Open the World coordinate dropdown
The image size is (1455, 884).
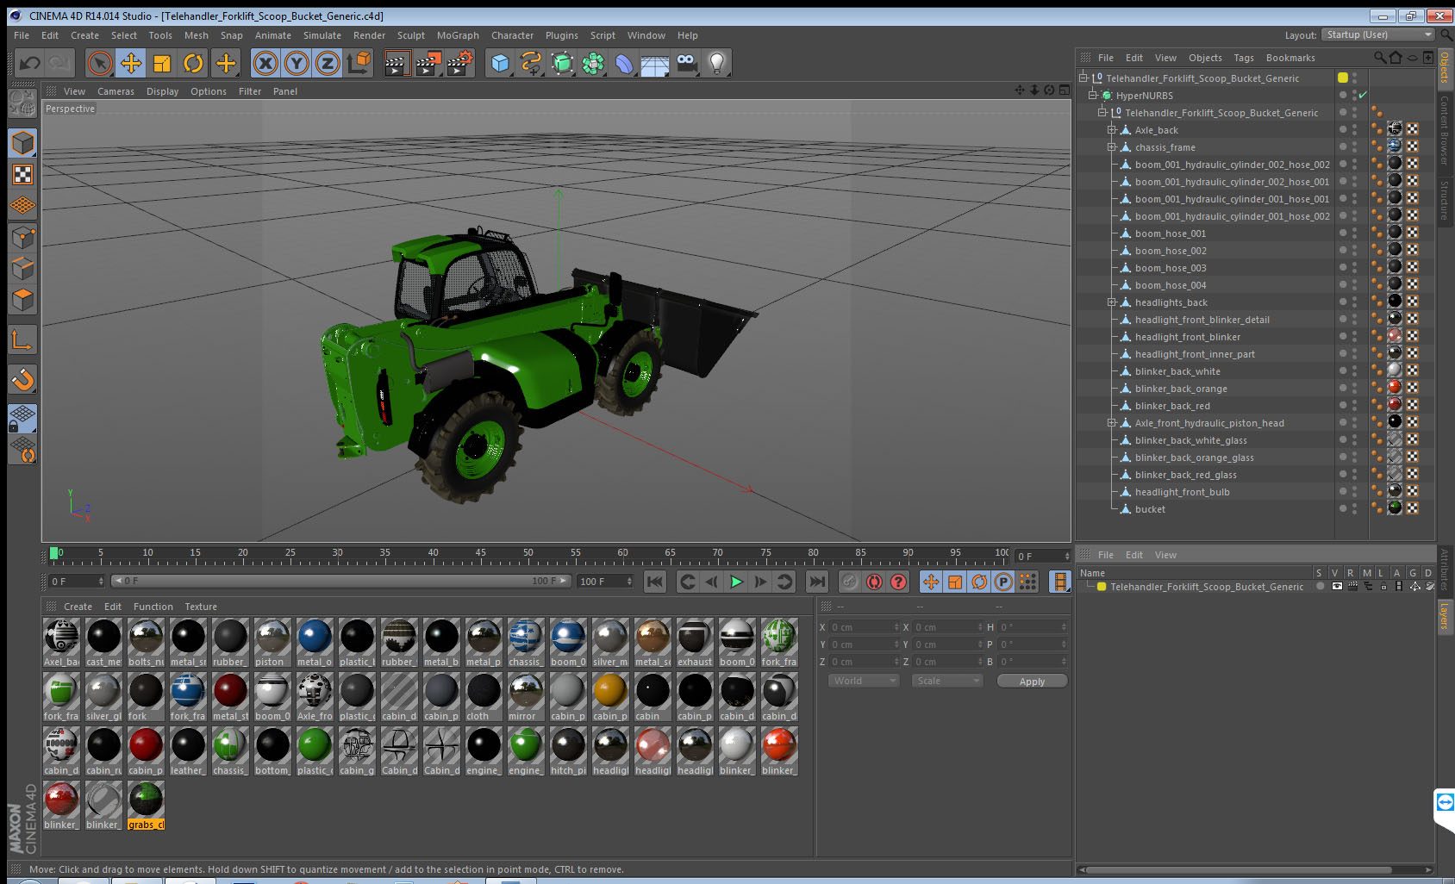click(x=864, y=681)
